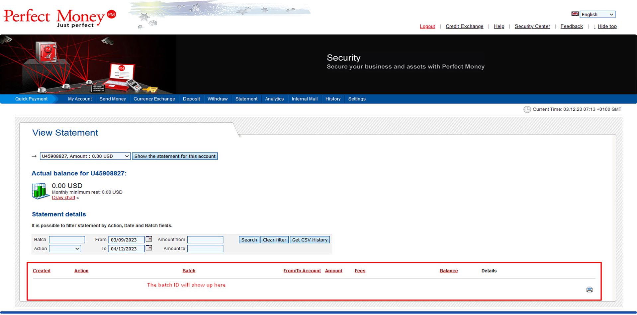
Task: Click the Search button
Action: [x=249, y=240]
